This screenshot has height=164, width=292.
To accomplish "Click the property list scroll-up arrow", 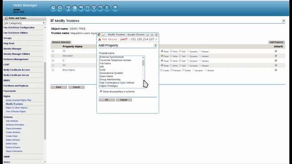I will coord(143,57).
